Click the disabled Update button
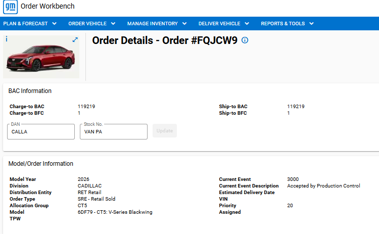 (165, 131)
